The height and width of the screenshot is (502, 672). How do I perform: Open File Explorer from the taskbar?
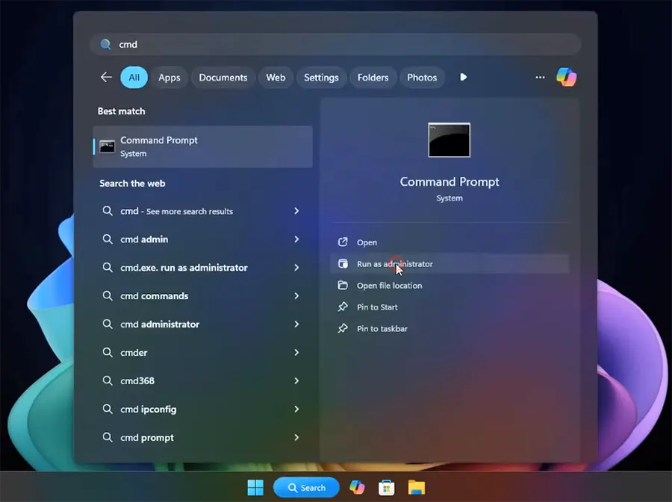coord(416,487)
